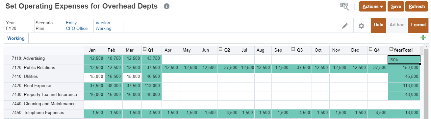Switch to the Ad hoc tab
Screen dimensions: 431x119
point(397,25)
